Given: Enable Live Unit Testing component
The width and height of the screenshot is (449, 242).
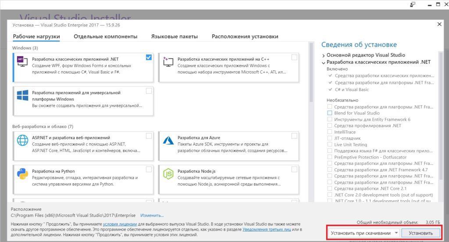Looking at the screenshot, I should [330, 144].
